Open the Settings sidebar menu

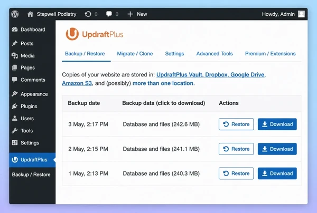pyautogui.click(x=30, y=142)
